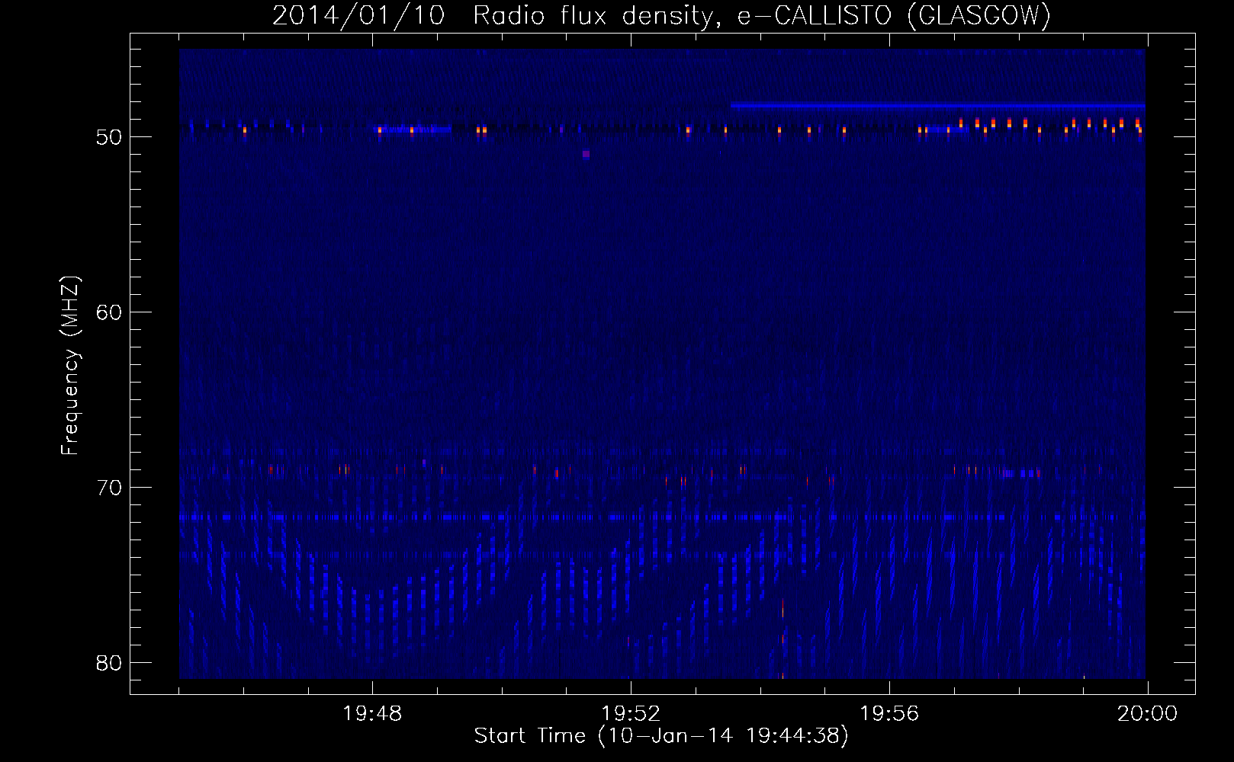Click the 20:00 time tick label
Screen dimensions: 1234x762
click(1147, 714)
